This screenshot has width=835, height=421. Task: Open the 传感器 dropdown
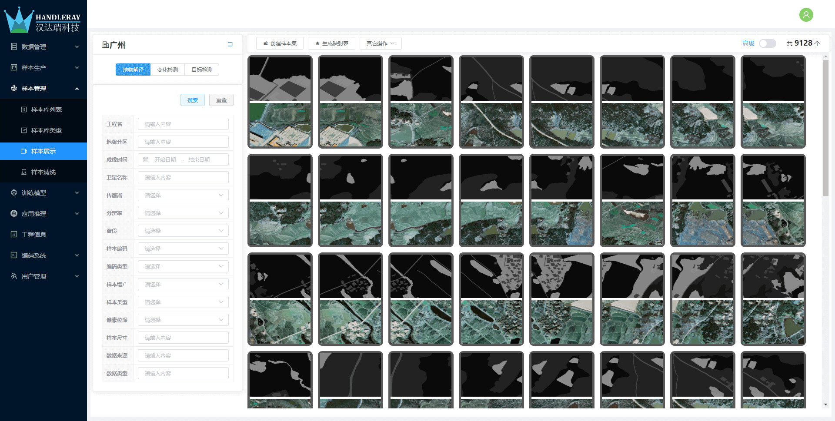pyautogui.click(x=183, y=196)
